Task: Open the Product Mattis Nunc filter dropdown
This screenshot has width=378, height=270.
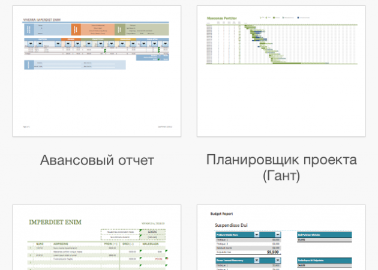Action: click(257, 235)
